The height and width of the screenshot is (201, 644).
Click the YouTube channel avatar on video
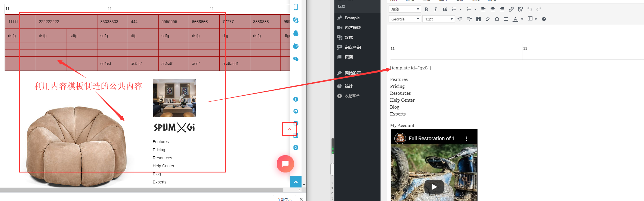(x=400, y=139)
